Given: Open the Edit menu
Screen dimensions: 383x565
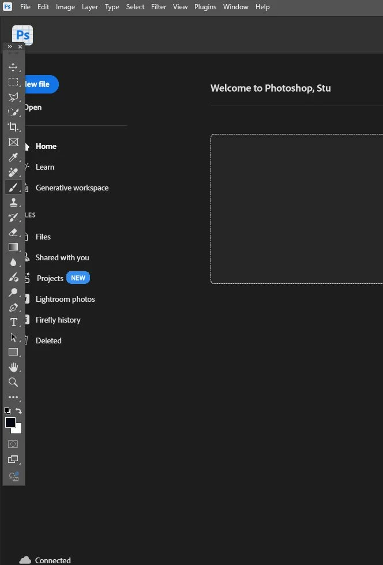Looking at the screenshot, I should tap(43, 7).
